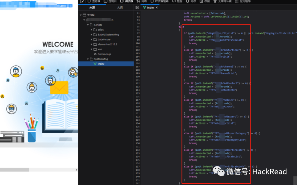This screenshot has height=185, width=297.
Task: Click the element picker icon in devtools
Action: click(x=82, y=1)
